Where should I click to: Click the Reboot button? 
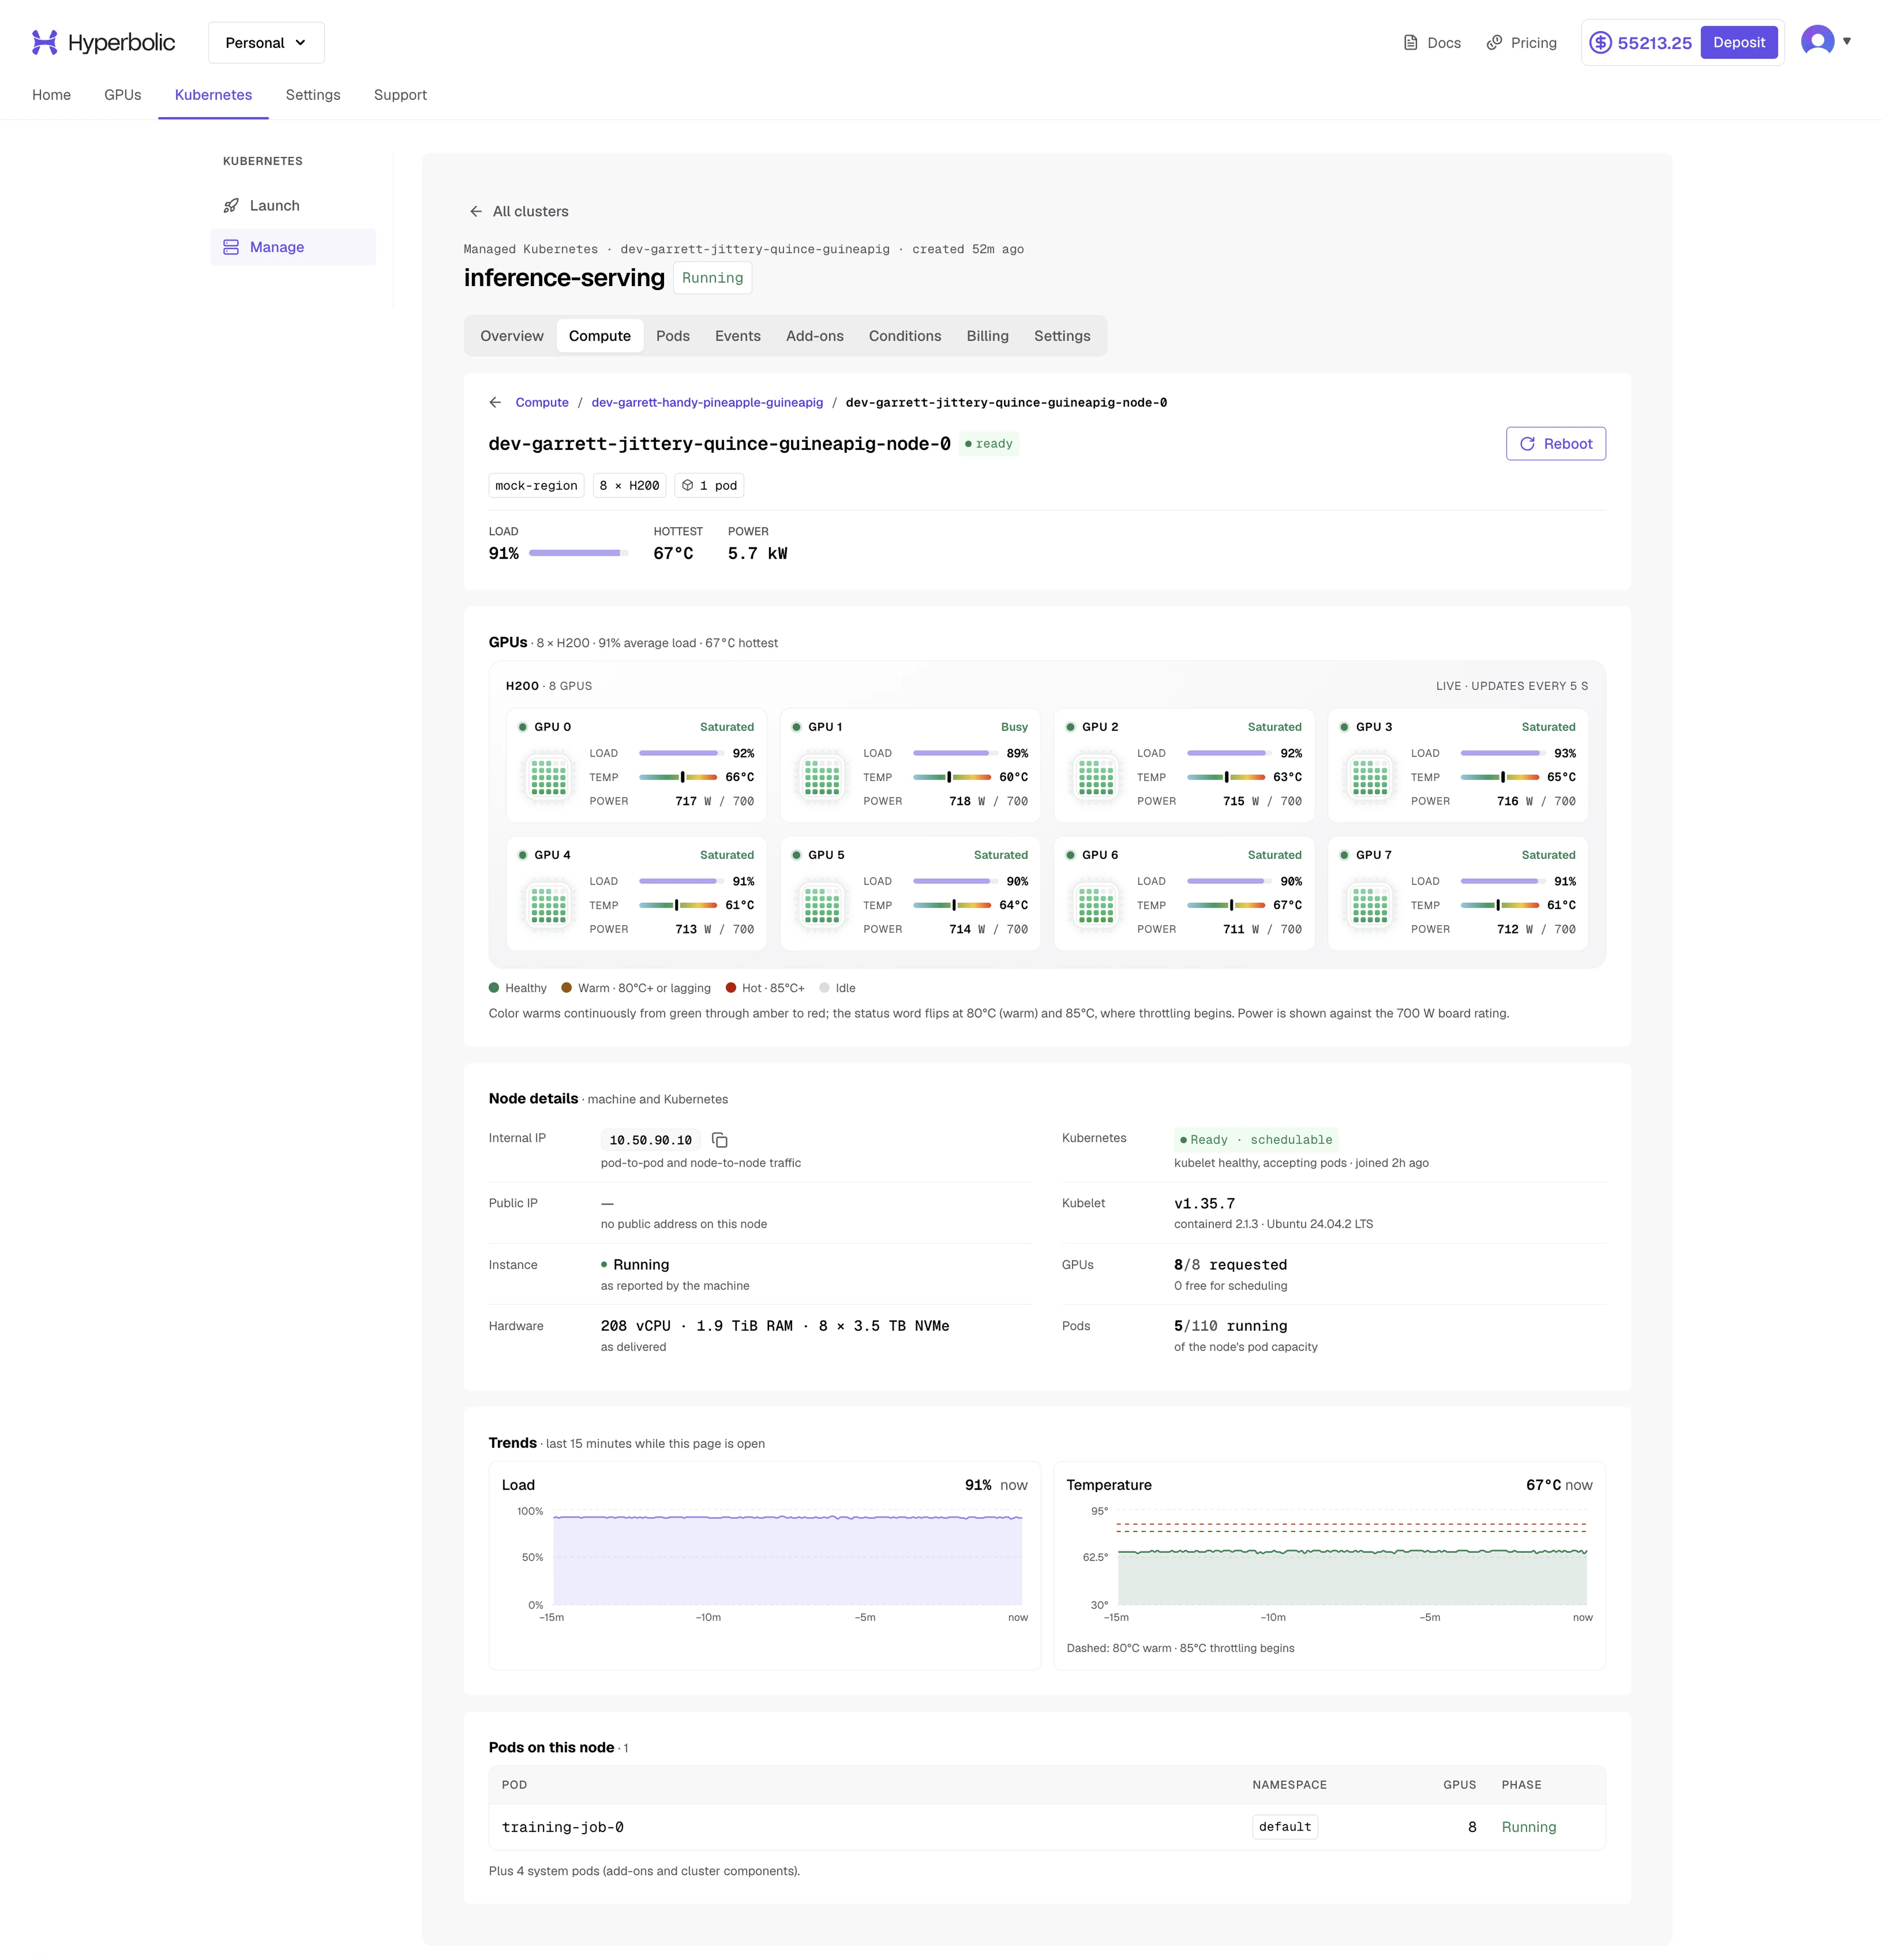point(1556,444)
